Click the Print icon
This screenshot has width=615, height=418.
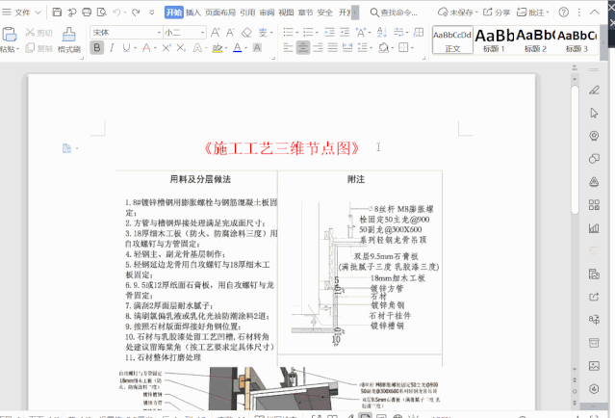[87, 13]
